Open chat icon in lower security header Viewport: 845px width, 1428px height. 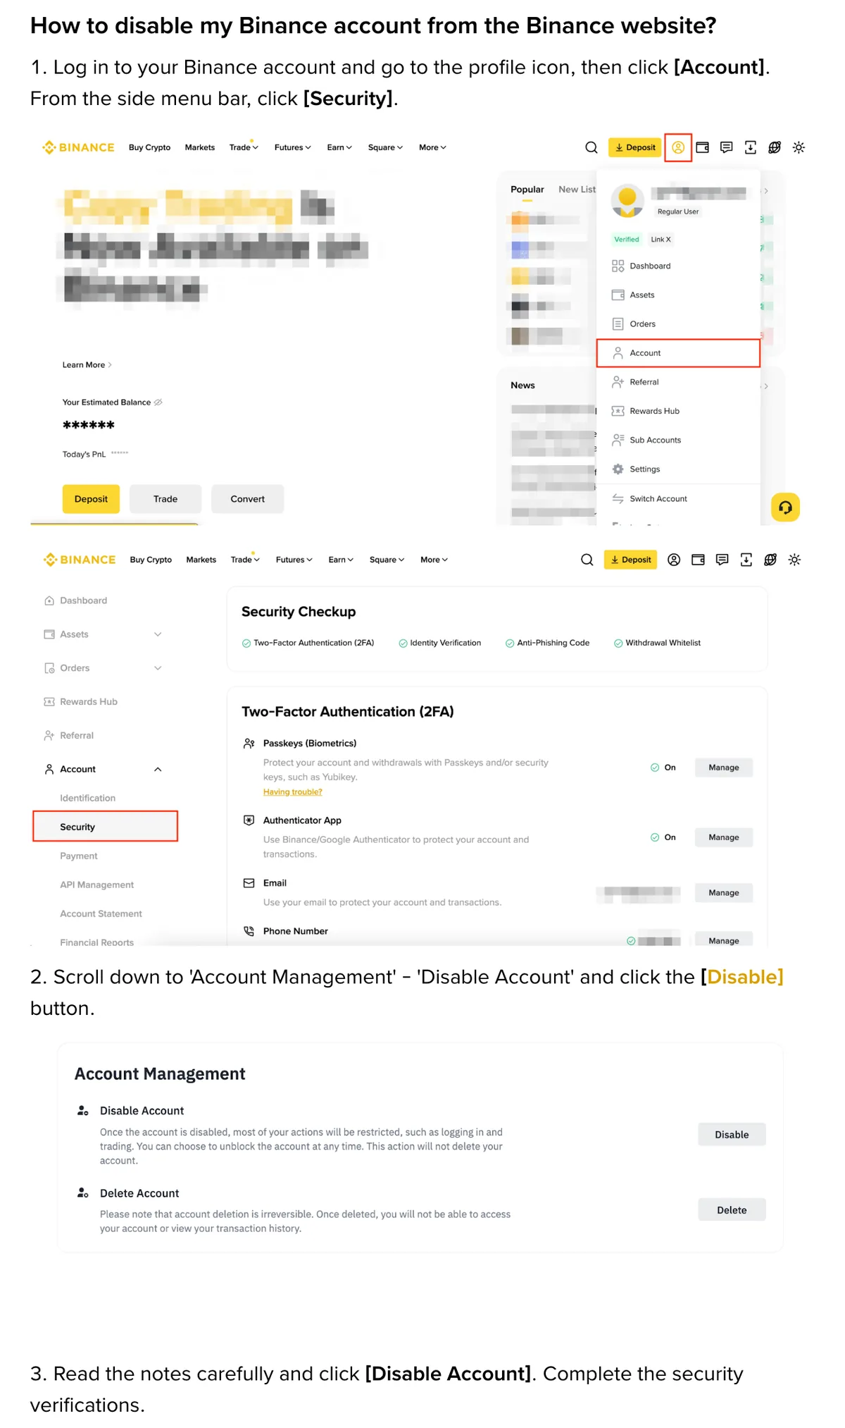(722, 560)
